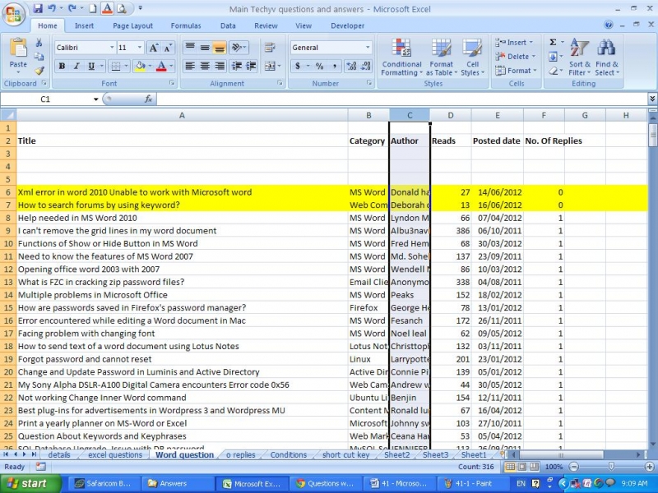Open Conditional Formatting in the Styles group

point(401,58)
